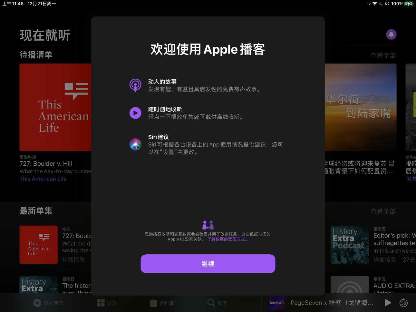
Task: Open 查看全部 next to 最新单集
Action: (x=383, y=211)
